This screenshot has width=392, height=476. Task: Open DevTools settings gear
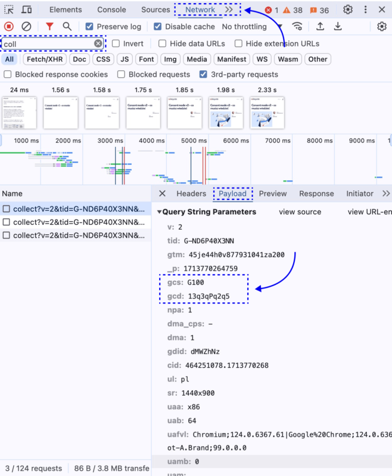tap(348, 10)
